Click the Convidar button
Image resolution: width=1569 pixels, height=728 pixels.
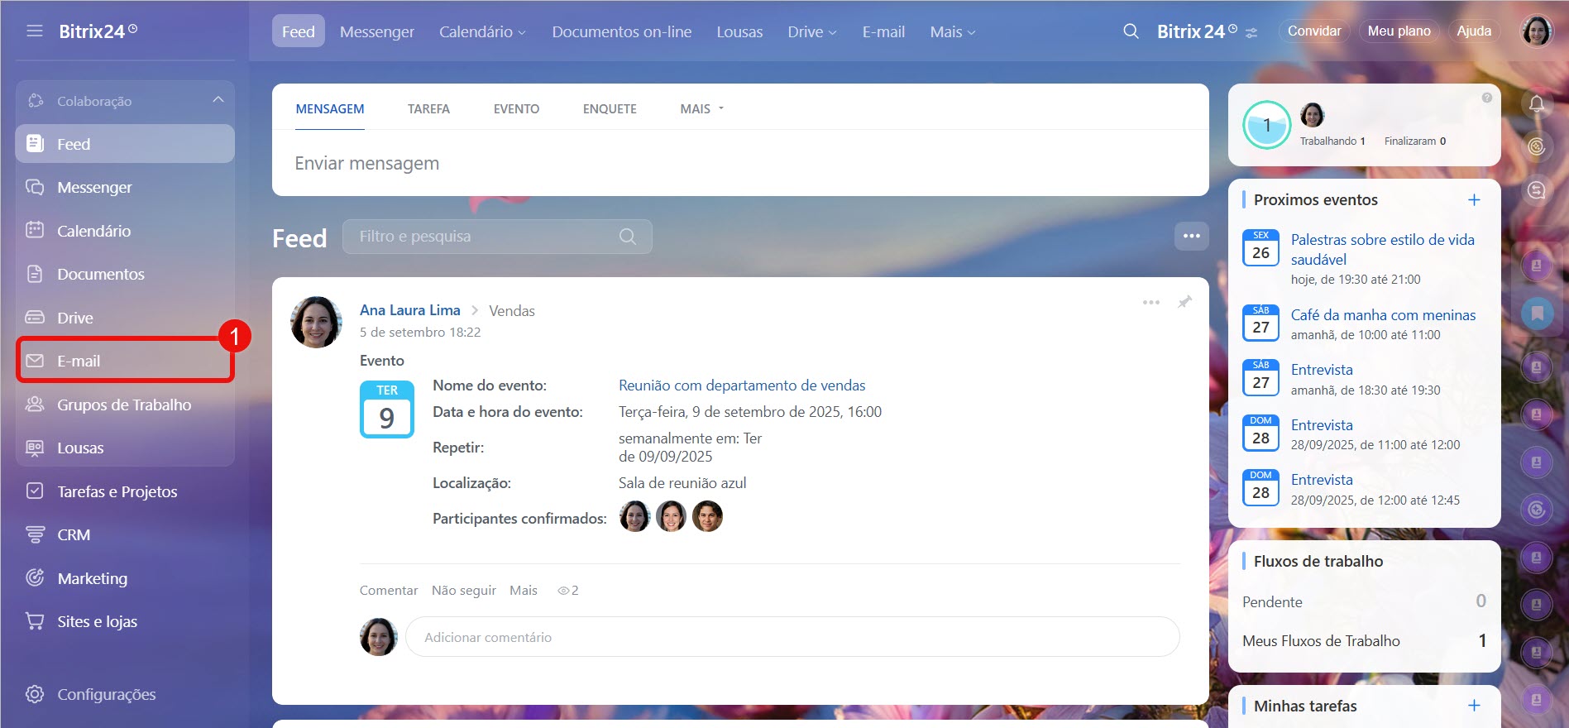pyautogui.click(x=1313, y=31)
